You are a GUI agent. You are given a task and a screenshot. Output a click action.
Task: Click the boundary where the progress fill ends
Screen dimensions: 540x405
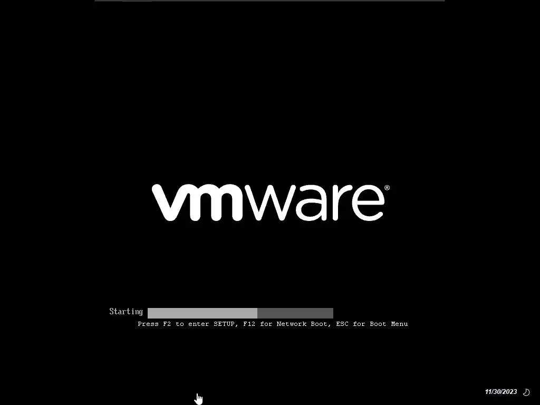(257, 313)
